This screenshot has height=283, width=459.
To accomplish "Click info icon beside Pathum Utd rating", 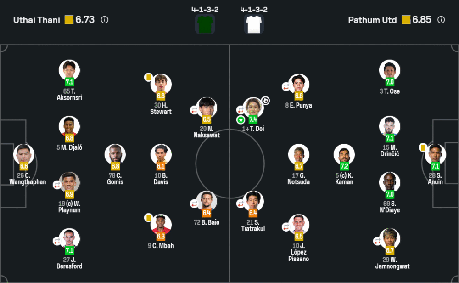I will pos(441,20).
